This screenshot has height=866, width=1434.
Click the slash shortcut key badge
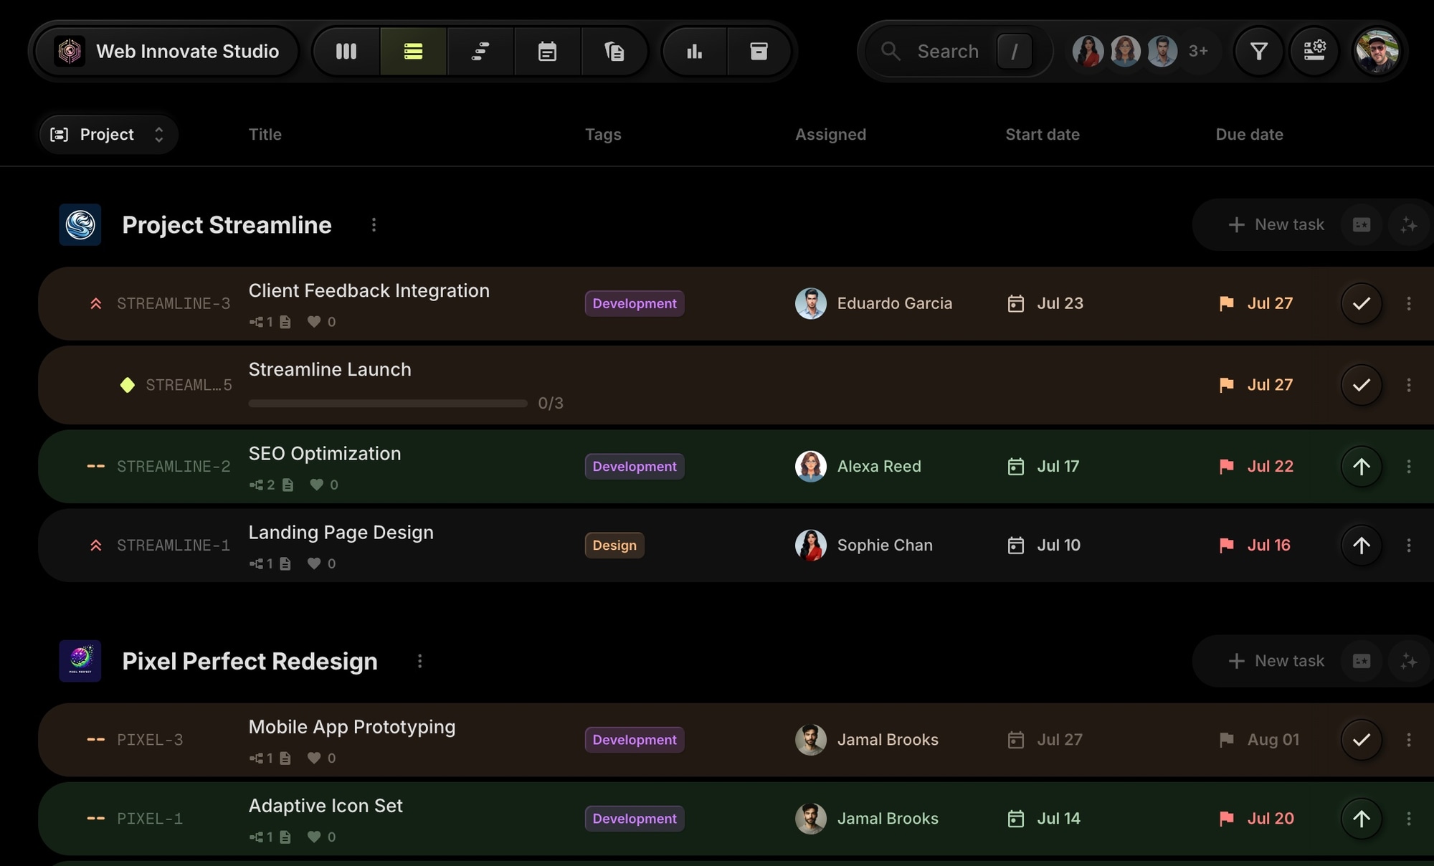point(1014,51)
